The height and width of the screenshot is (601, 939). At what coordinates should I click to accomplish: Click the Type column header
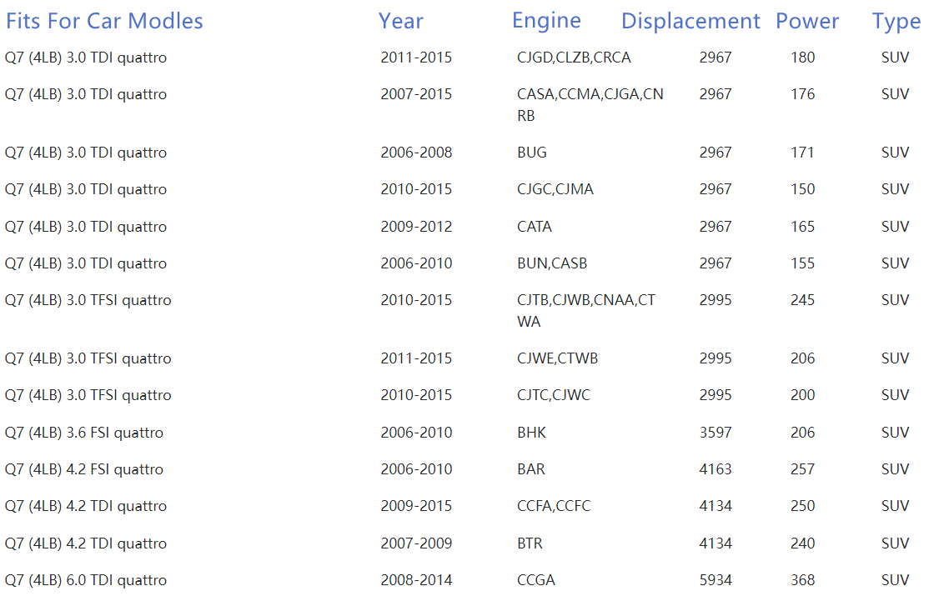click(896, 22)
